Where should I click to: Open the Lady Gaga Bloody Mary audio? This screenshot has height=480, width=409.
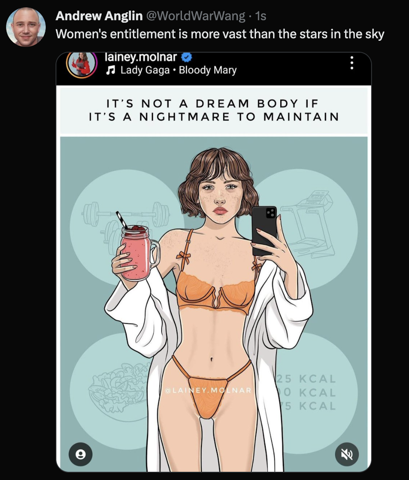point(178,70)
